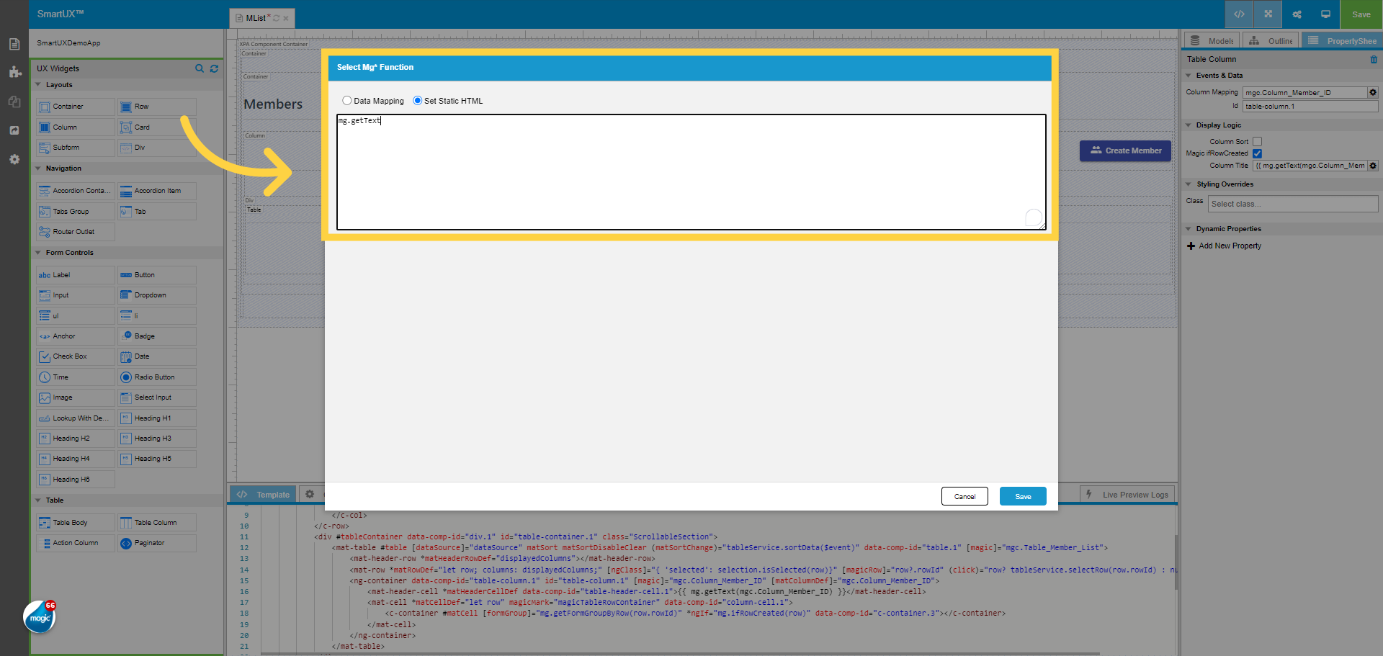Open the settings gear in left sidebar
This screenshot has height=656, width=1383.
[14, 159]
